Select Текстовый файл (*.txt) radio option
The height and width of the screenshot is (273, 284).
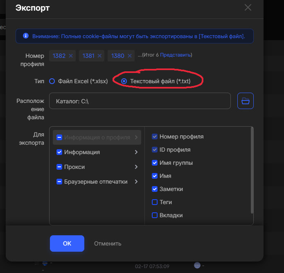pos(124,81)
